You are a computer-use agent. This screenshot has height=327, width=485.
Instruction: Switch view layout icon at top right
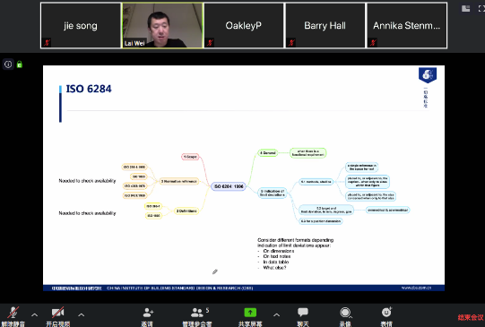466,9
